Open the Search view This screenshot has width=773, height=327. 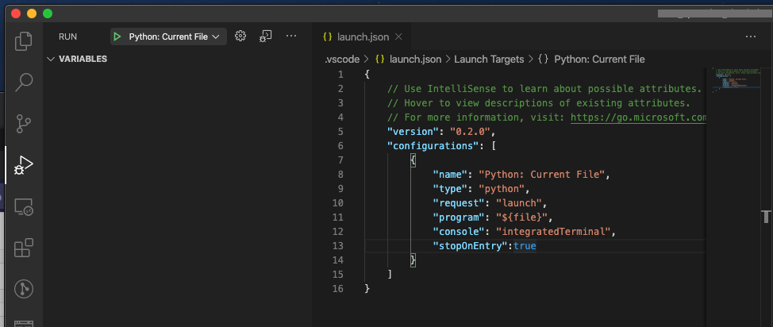24,83
